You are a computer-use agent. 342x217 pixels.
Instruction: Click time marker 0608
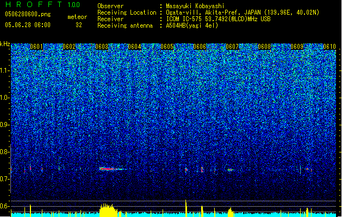click(264, 47)
